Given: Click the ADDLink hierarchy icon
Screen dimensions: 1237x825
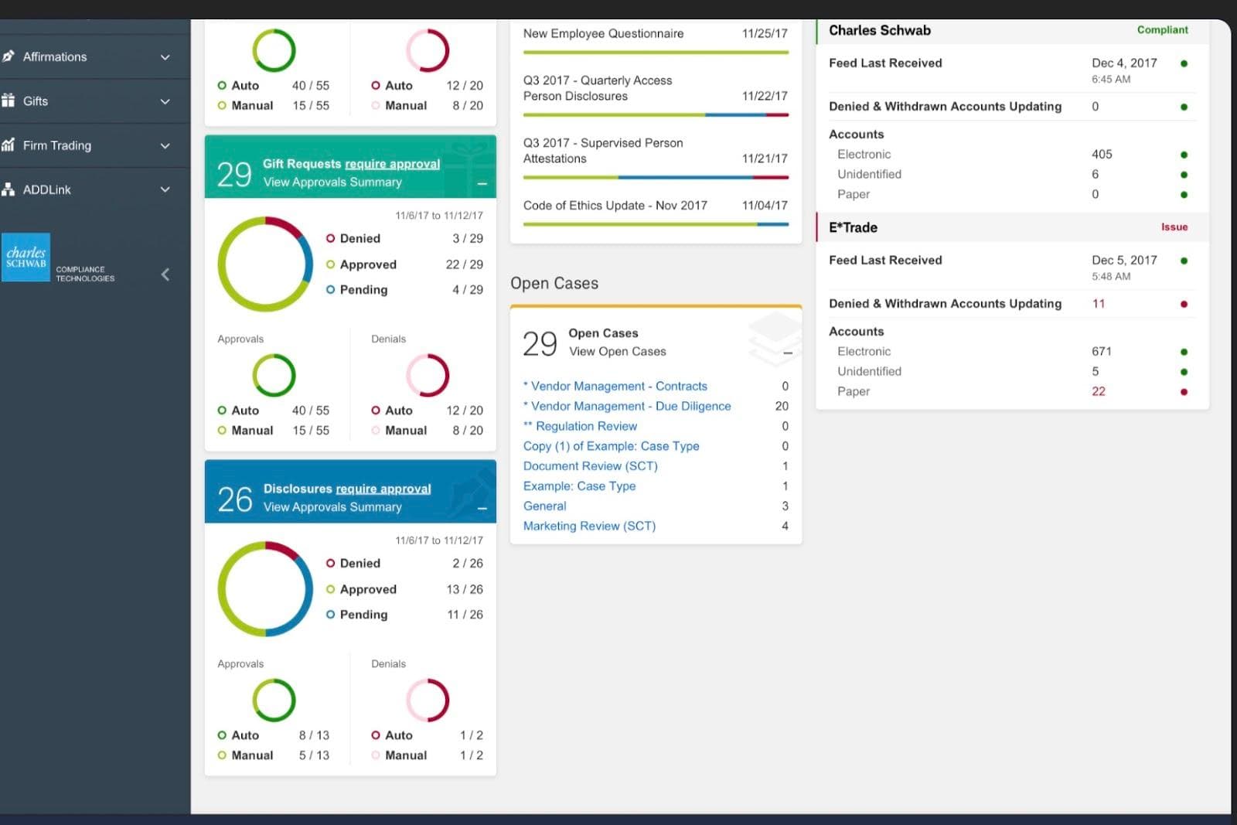Looking at the screenshot, I should pyautogui.click(x=9, y=189).
